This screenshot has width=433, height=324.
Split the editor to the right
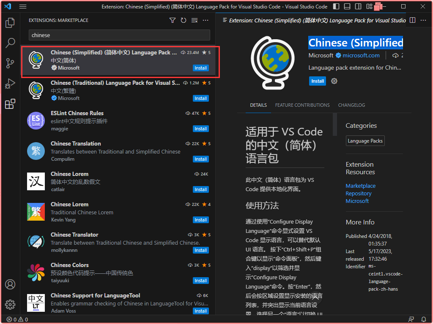[412, 20]
